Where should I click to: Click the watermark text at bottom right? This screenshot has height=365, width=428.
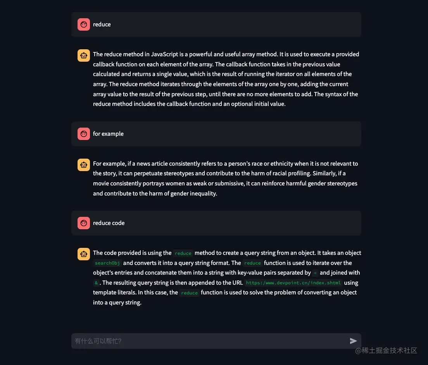(x=386, y=351)
